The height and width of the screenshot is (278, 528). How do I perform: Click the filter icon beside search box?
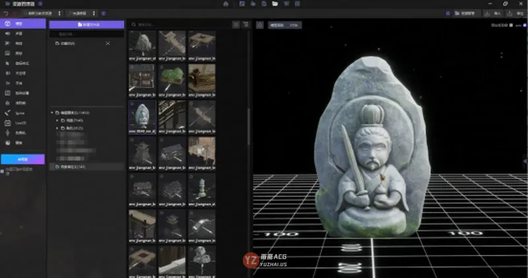tap(246, 24)
